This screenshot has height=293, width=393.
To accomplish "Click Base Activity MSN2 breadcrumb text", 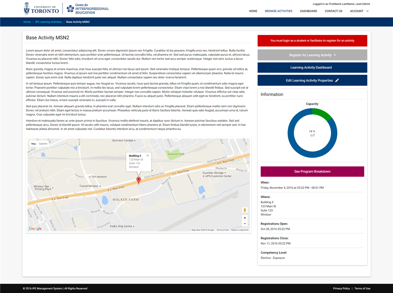I will coord(78,22).
